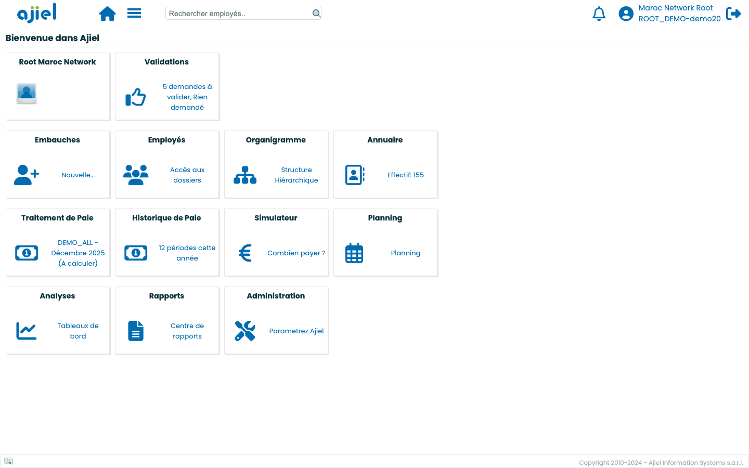Open the Organigramme hierarchy icon

[x=245, y=175]
